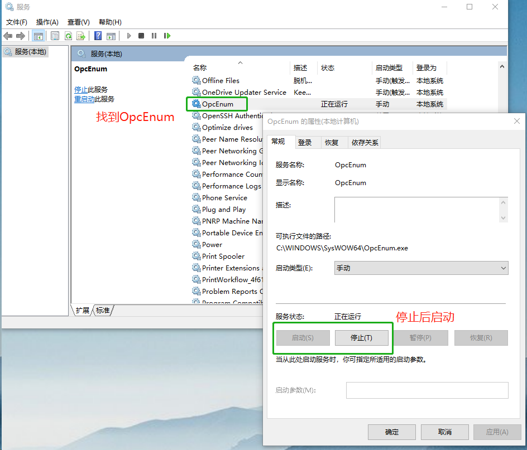Click the Refresh toolbar icon
Screen dimensions: 527x450
coord(68,36)
